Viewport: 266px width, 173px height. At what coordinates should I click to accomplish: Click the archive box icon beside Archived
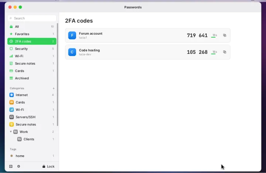11,78
